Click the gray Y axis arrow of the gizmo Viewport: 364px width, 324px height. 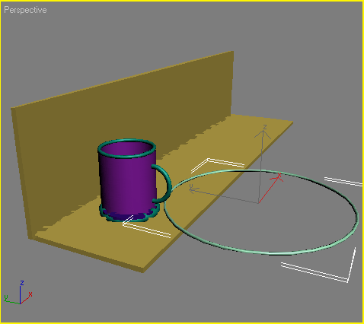coord(223,195)
